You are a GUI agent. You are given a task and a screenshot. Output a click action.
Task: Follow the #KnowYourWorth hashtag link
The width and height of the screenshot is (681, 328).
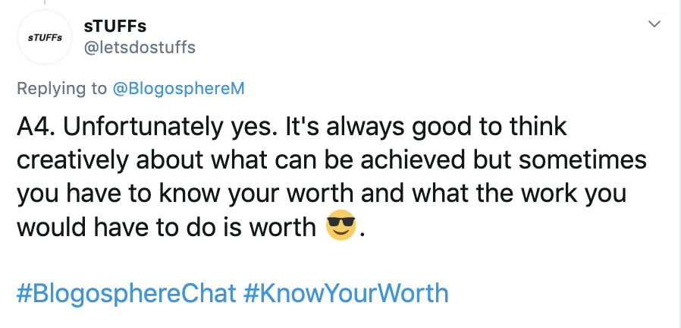[347, 293]
